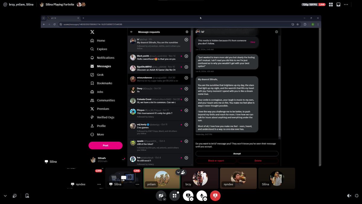Open Discord top-right more options ellipsis

click(x=346, y=5)
